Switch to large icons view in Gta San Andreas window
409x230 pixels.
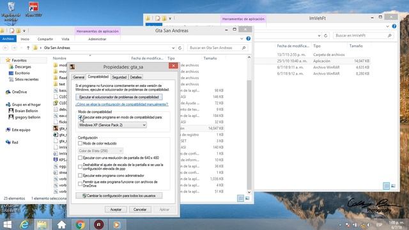click(247, 198)
